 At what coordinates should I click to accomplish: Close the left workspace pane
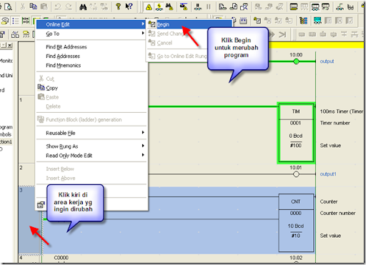9,45
